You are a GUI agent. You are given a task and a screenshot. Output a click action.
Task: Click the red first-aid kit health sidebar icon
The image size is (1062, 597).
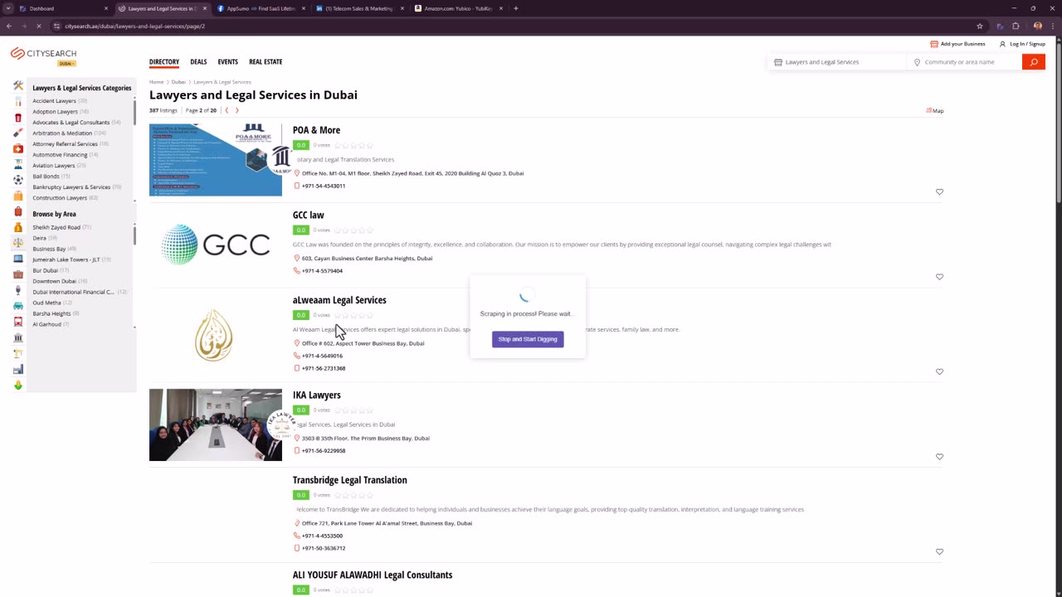click(x=18, y=148)
